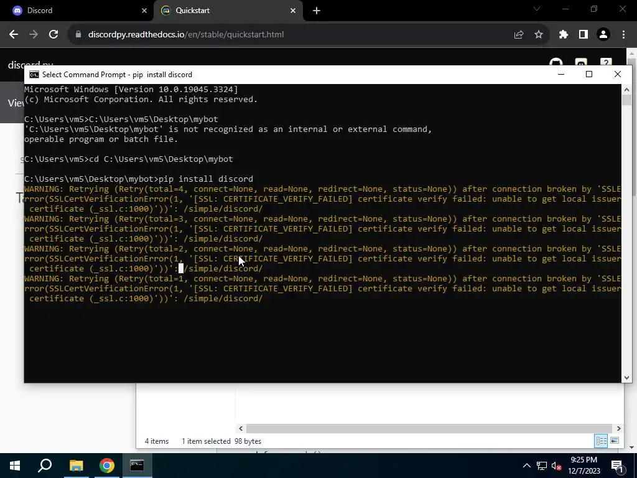The image size is (637, 478).
Task: Click the WARNING Retry(total=4 line
Action: [323, 189]
